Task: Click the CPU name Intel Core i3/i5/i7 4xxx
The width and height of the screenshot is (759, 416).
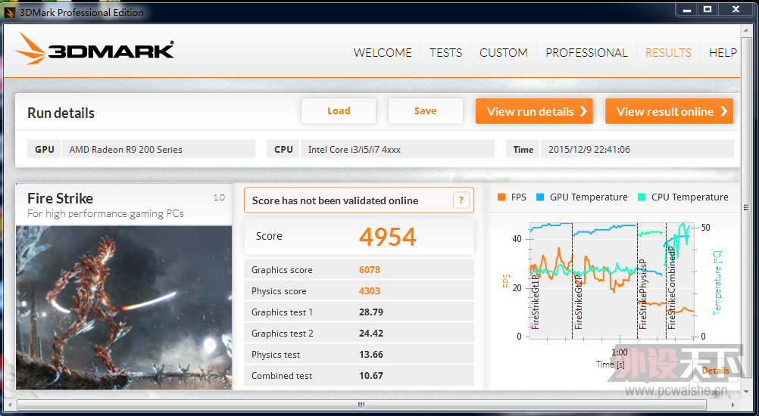Action: tap(355, 150)
